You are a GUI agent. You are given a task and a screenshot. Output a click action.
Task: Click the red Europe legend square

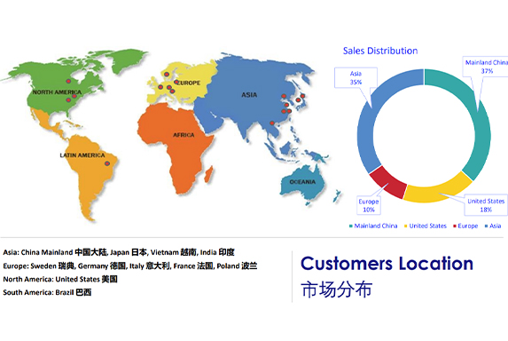coord(455,226)
